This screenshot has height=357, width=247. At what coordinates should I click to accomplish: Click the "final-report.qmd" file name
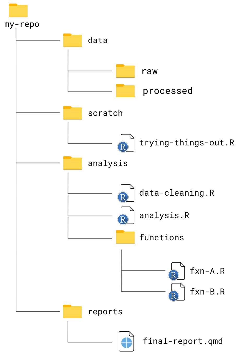click(183, 341)
